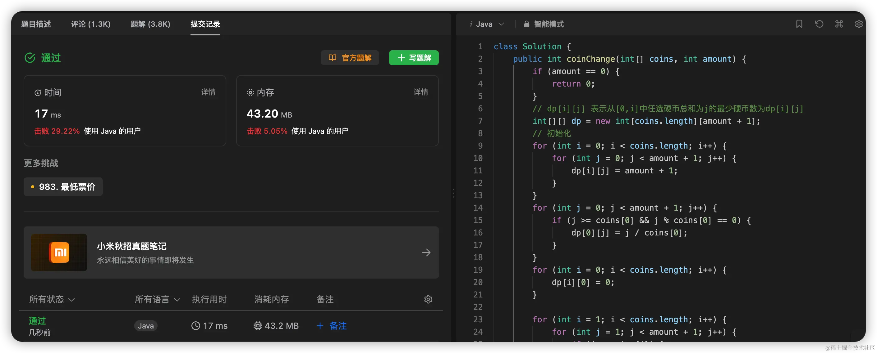Click the 小米 logo thumbnail
877x353 pixels.
(59, 252)
